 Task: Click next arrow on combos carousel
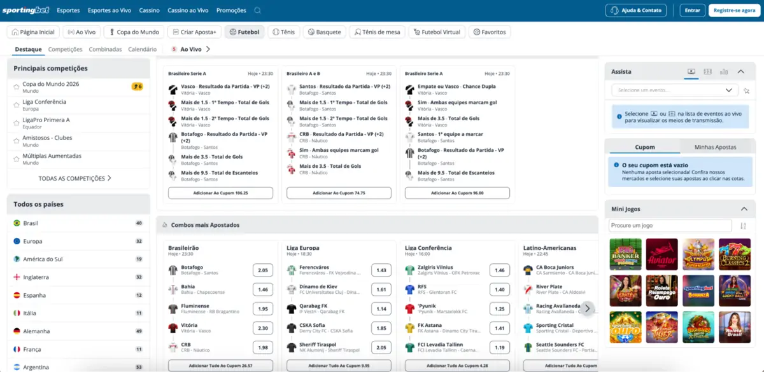587,308
